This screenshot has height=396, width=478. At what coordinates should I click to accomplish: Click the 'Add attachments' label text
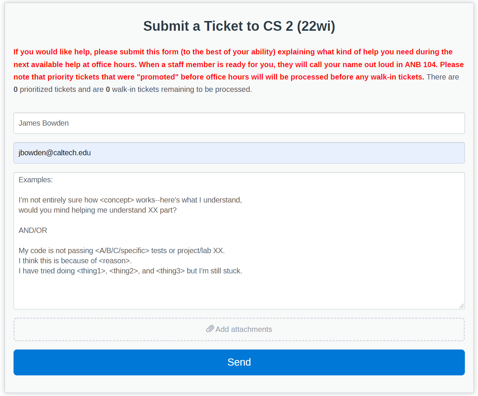point(244,329)
